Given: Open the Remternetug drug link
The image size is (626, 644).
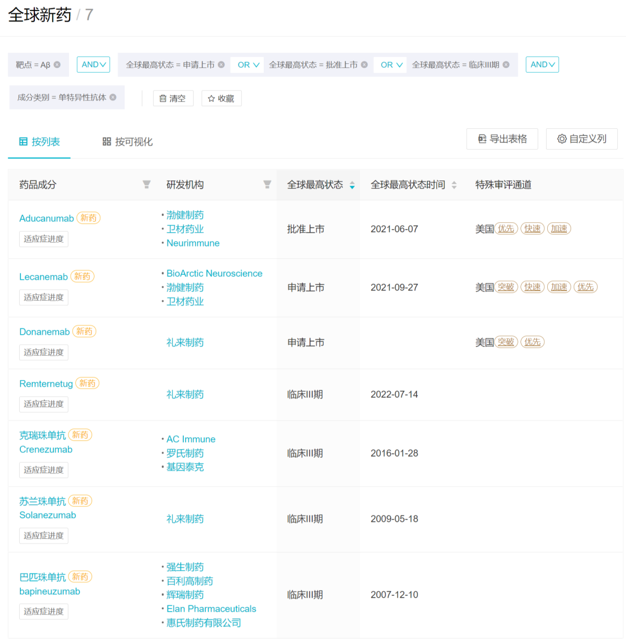Looking at the screenshot, I should pyautogui.click(x=46, y=383).
